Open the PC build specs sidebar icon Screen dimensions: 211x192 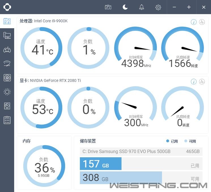point(7,35)
